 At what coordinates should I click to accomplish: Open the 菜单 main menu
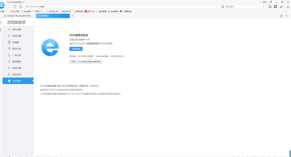pyautogui.click(x=264, y=2)
